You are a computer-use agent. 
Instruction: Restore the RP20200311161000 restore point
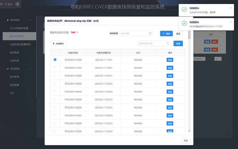pyautogui.click(x=170, y=116)
